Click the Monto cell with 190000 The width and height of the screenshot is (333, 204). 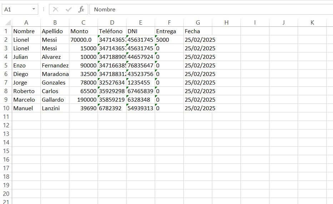click(83, 100)
